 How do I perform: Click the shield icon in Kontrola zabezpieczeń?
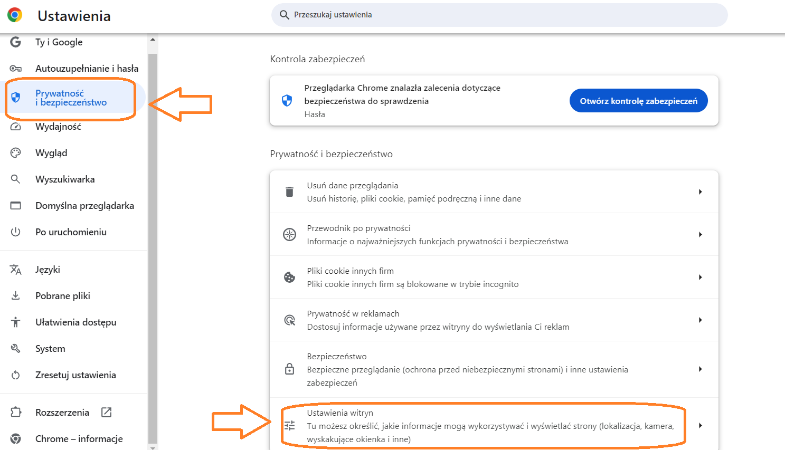[287, 101]
